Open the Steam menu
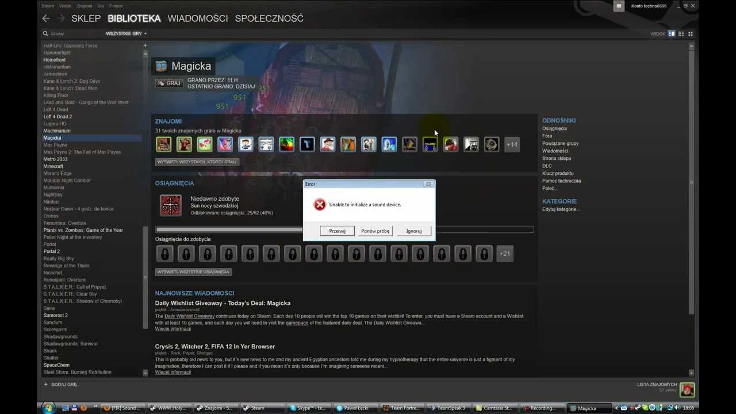 click(x=48, y=6)
